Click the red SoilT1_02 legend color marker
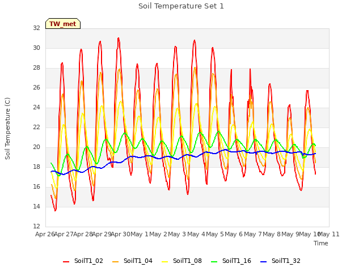Screen dimensions: 363x272 [66, 262]
